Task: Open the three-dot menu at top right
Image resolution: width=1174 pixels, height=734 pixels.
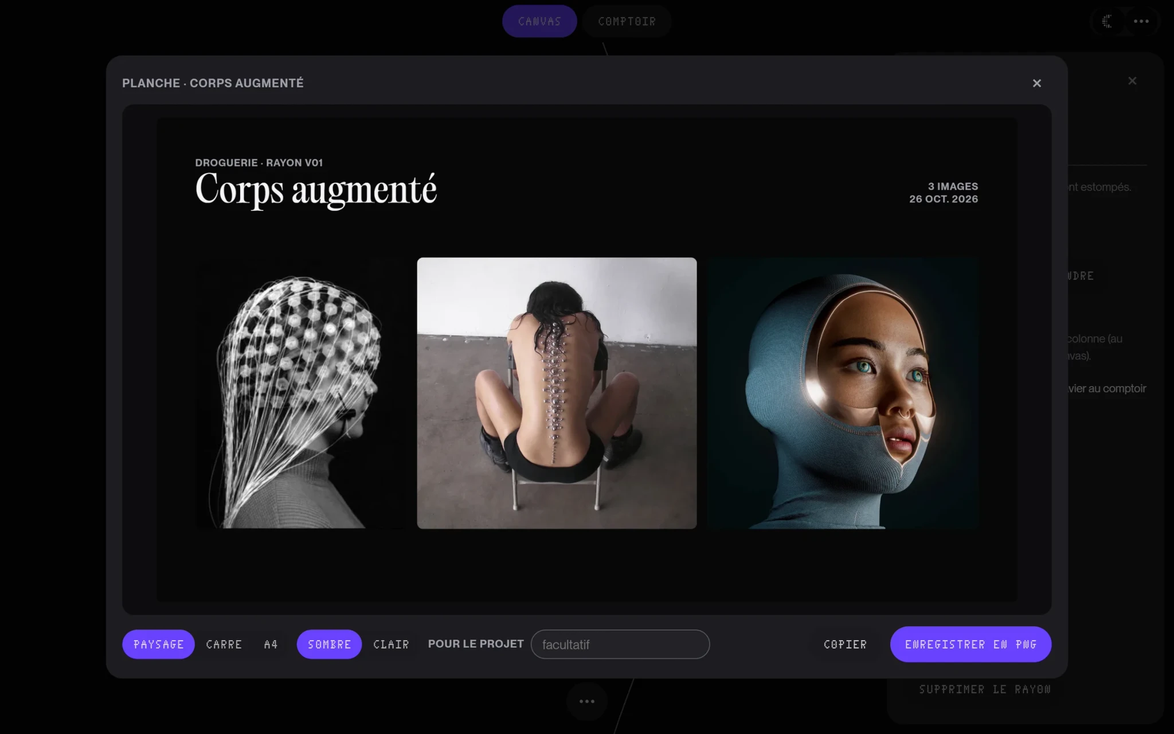Action: click(1141, 21)
